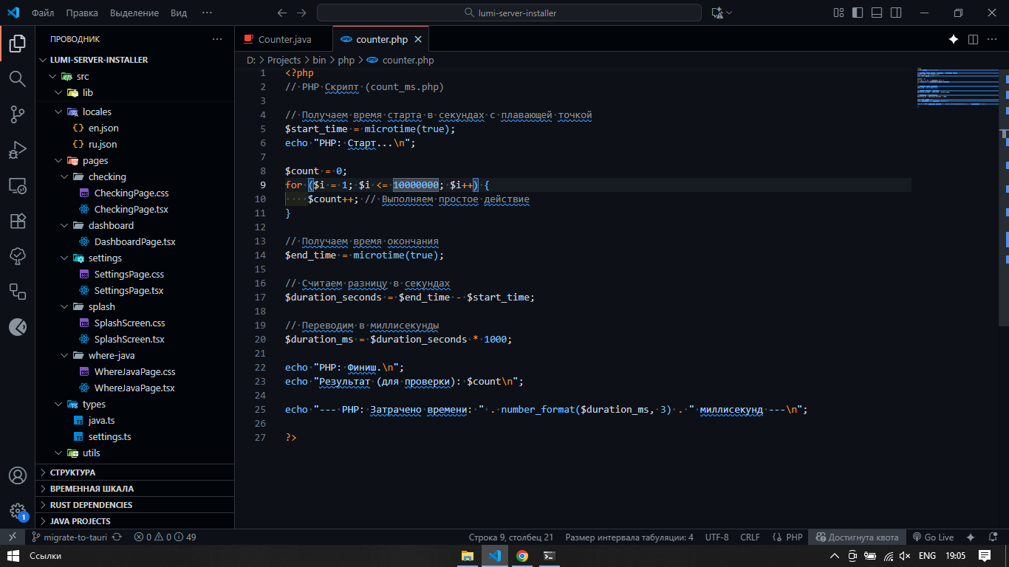
Task: Click Go Live in status bar
Action: click(x=933, y=537)
